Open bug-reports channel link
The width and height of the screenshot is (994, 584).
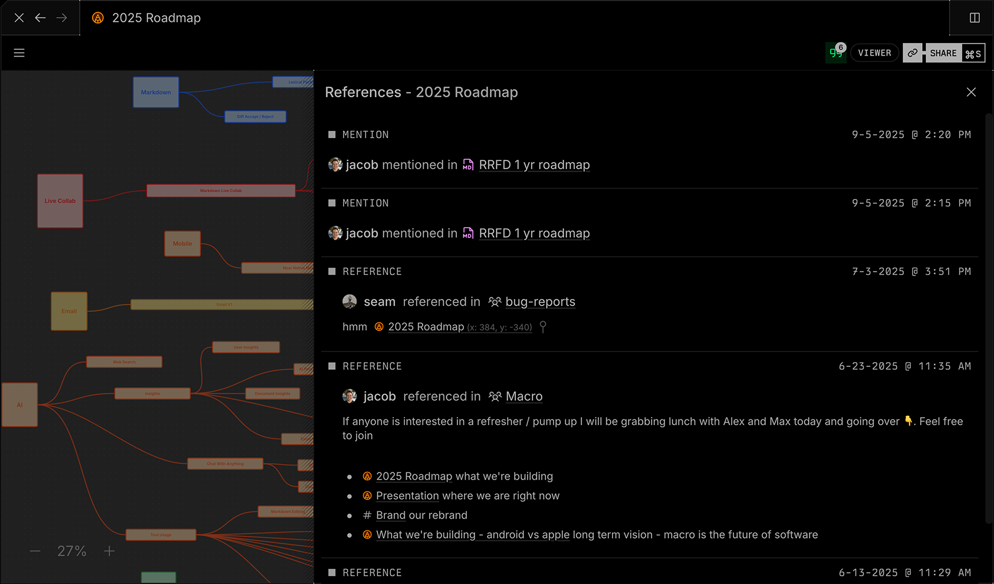539,302
